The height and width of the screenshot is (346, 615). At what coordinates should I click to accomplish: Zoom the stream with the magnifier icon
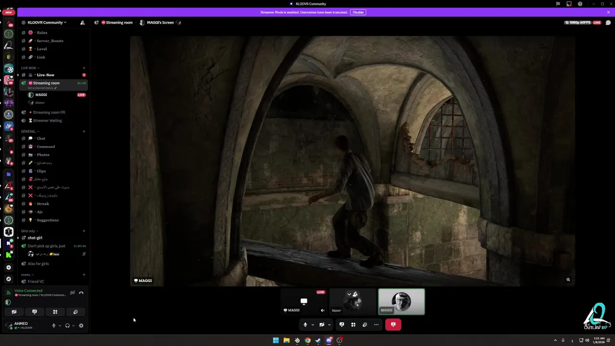(568, 280)
